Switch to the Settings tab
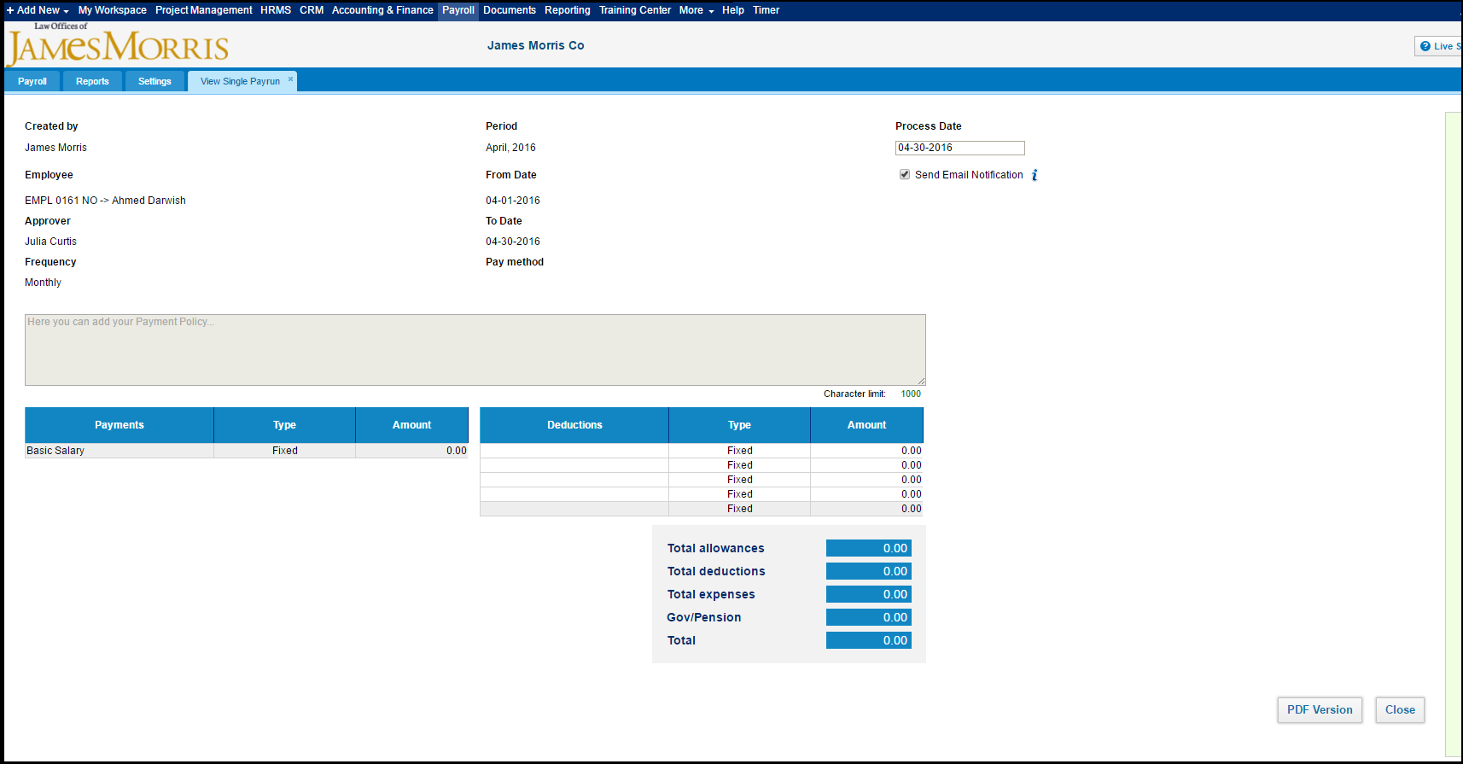The image size is (1463, 764). coord(154,81)
